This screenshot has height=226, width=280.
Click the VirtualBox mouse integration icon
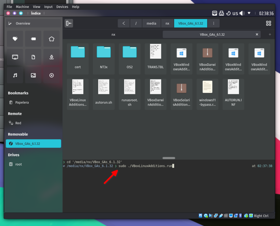[246, 216]
